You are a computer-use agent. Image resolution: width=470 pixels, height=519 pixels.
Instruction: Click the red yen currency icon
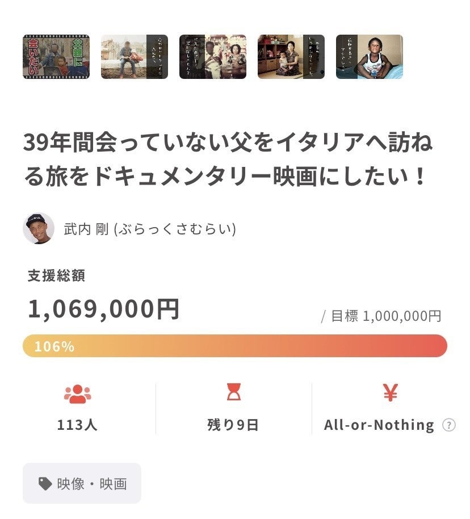pos(391,393)
